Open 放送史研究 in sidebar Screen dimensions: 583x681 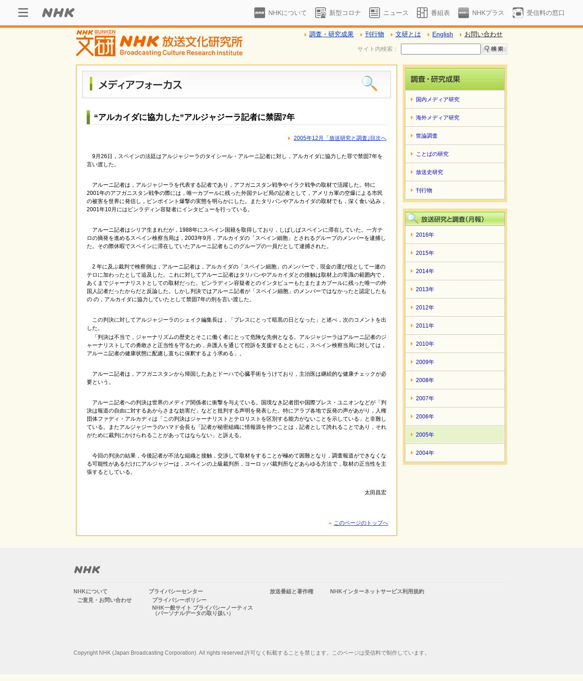point(455,172)
